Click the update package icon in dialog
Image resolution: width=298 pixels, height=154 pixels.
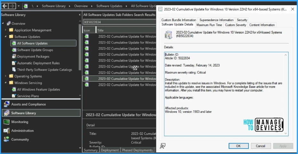[169, 35]
